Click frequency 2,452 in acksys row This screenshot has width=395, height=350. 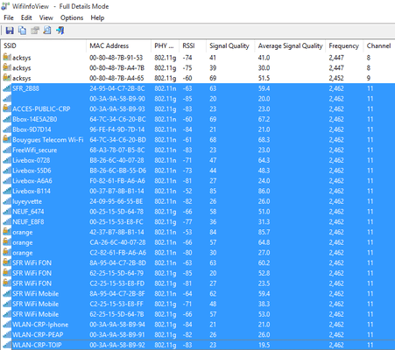[336, 78]
